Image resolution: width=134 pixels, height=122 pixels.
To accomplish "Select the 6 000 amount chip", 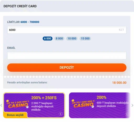I will 48,38.
